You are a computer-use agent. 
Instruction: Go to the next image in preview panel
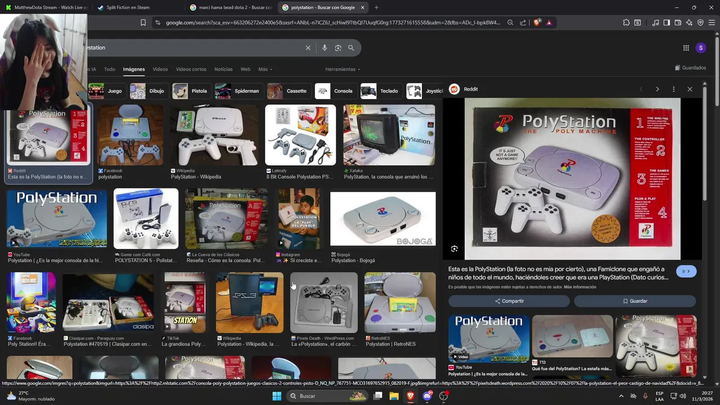pyautogui.click(x=657, y=89)
